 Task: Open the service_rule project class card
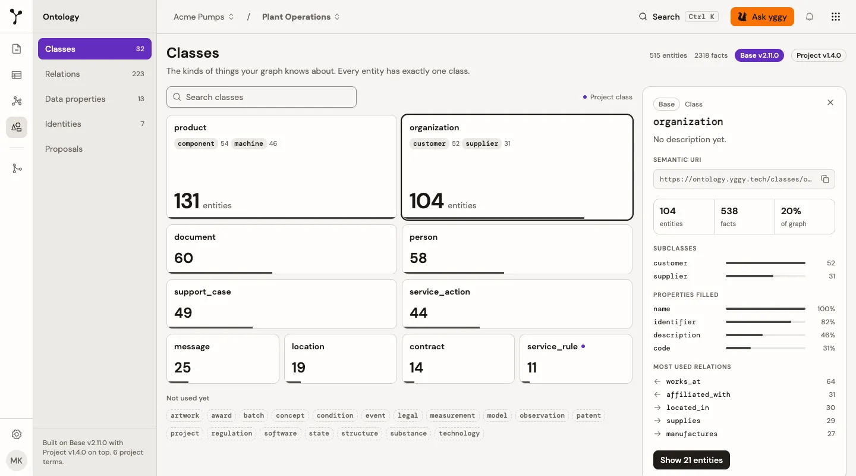(576, 359)
